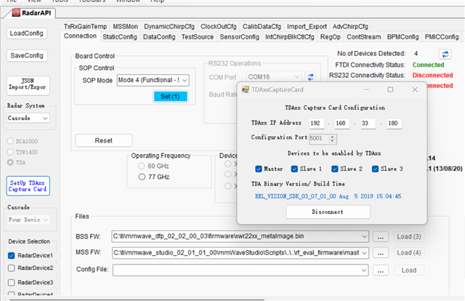Click the Configuration Port field

(319, 138)
